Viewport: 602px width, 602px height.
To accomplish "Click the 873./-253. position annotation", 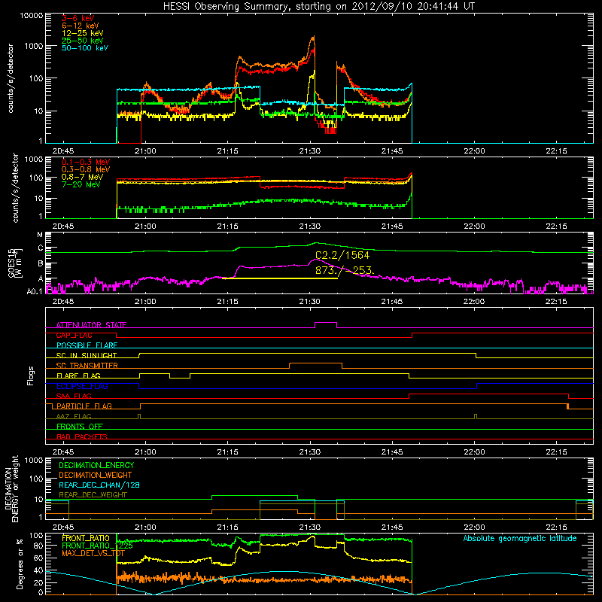I will pos(345,270).
